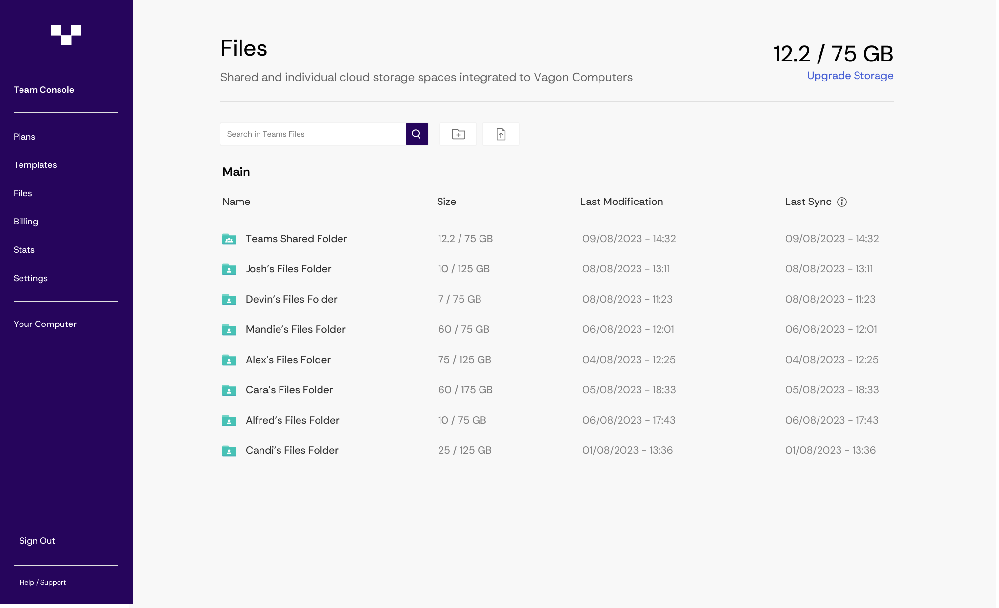Click the Teams Shared Folder icon

[229, 239]
